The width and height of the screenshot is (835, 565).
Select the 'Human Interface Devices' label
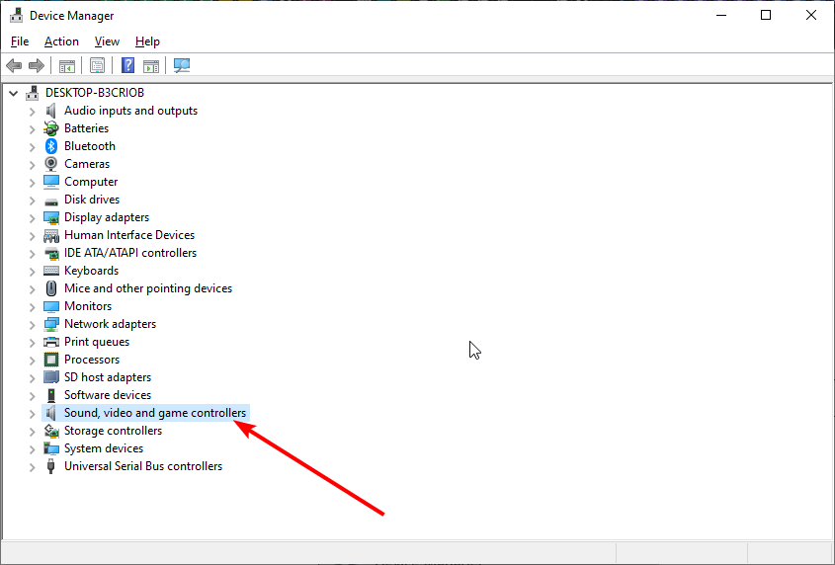click(129, 235)
